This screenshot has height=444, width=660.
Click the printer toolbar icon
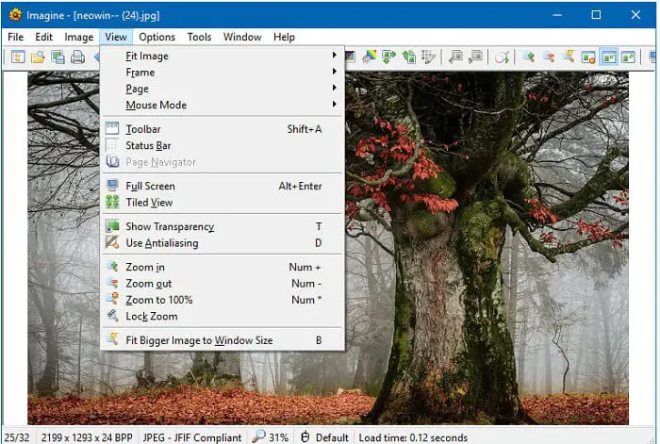click(77, 57)
